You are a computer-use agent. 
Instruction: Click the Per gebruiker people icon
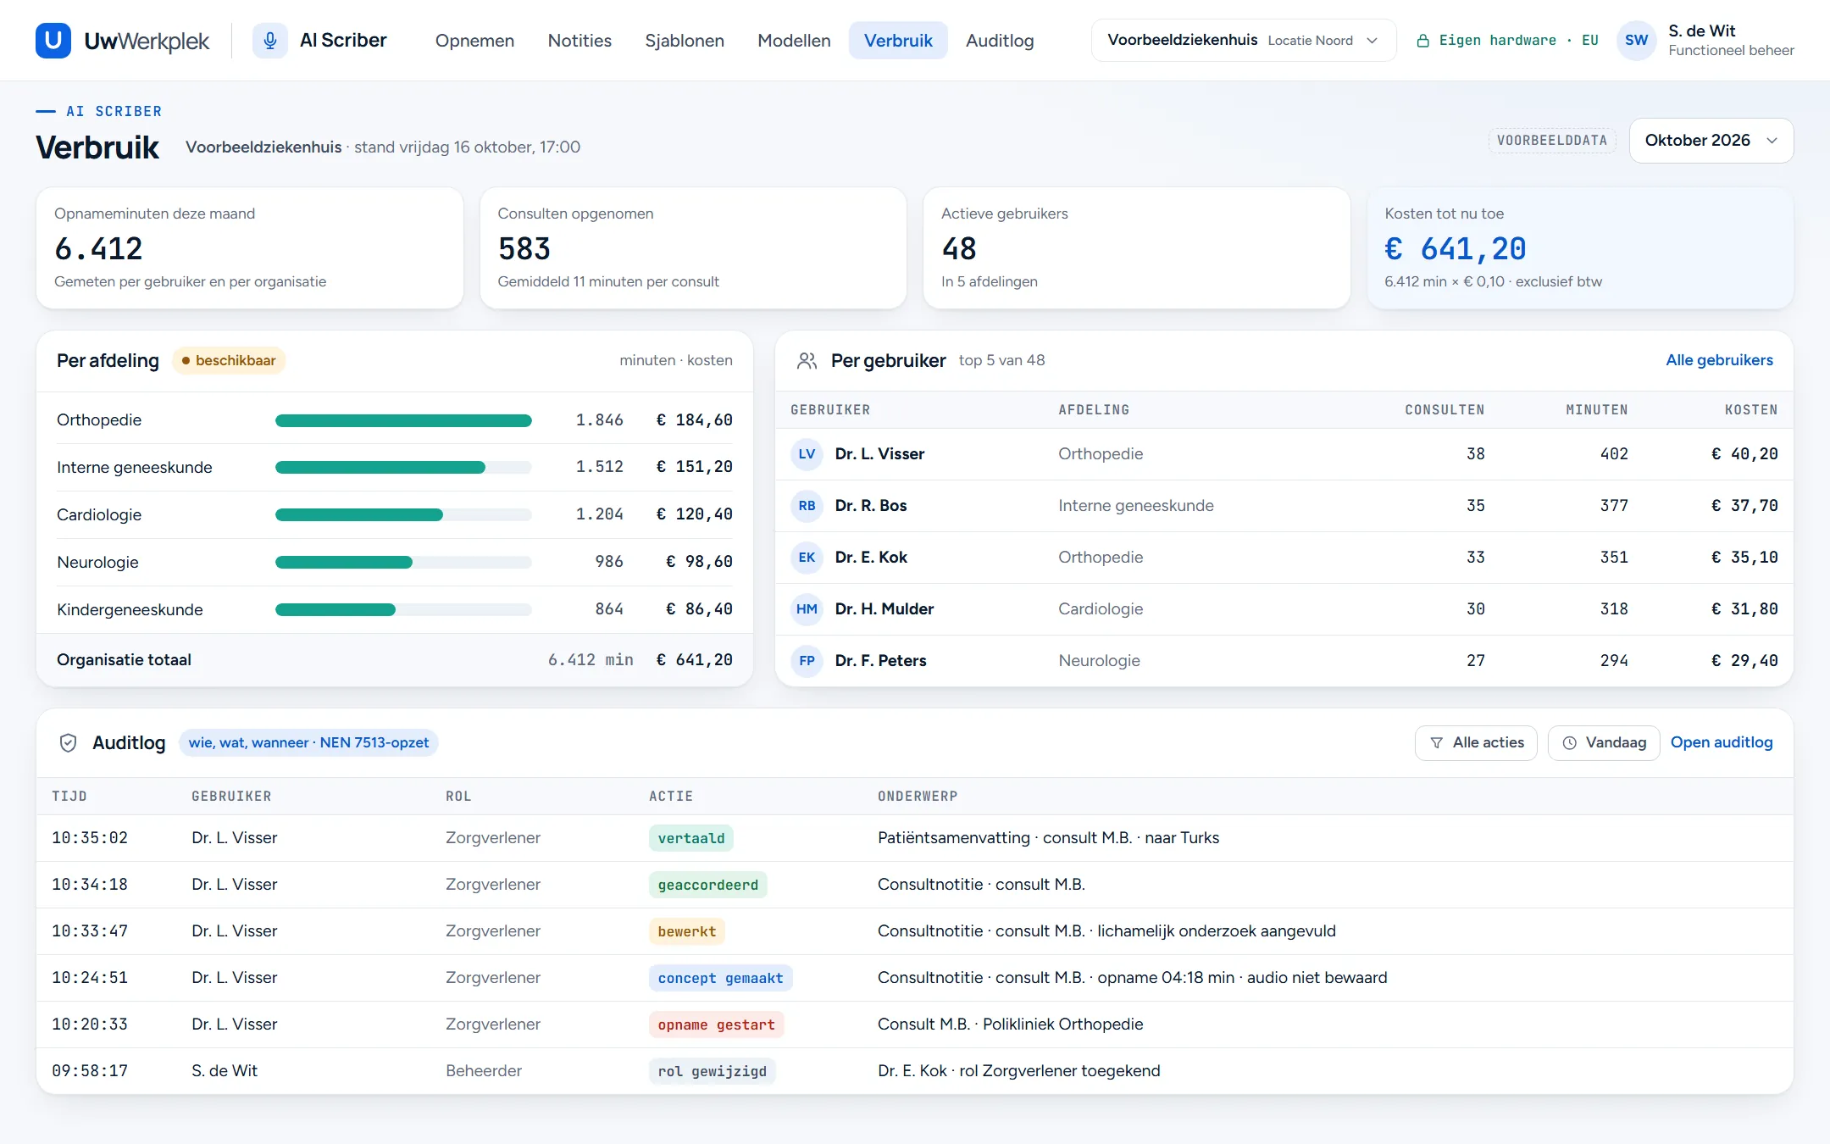point(807,361)
